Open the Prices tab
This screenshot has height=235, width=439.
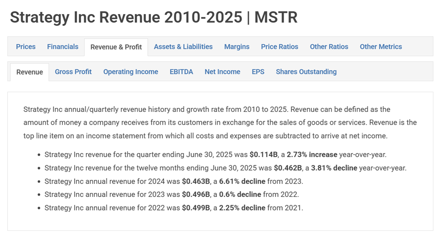point(26,47)
